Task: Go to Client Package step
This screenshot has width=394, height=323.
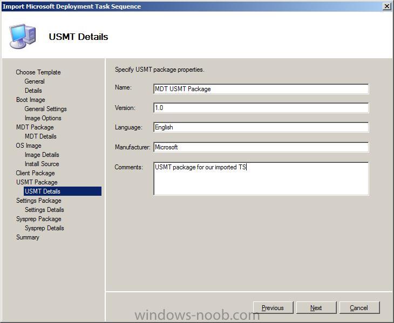Action: click(x=36, y=173)
